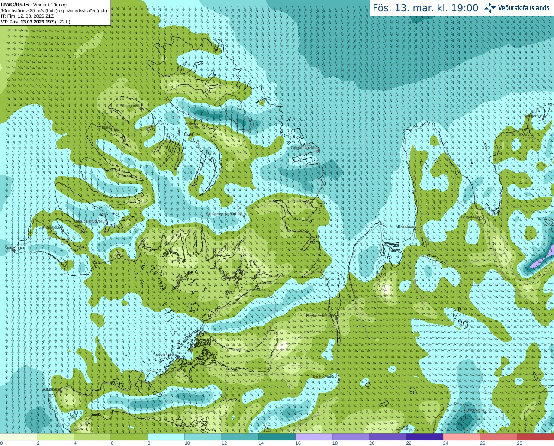Click the Blönduós station label
This screenshot has height=446, width=554.
coord(406,226)
